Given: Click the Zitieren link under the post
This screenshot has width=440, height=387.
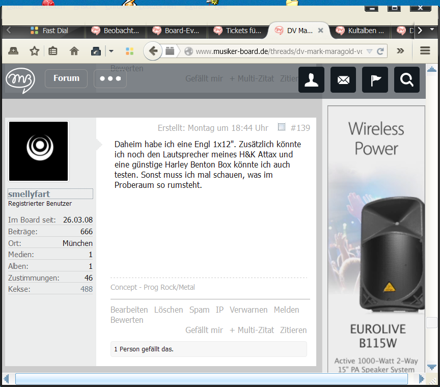Looking at the screenshot, I should (293, 330).
